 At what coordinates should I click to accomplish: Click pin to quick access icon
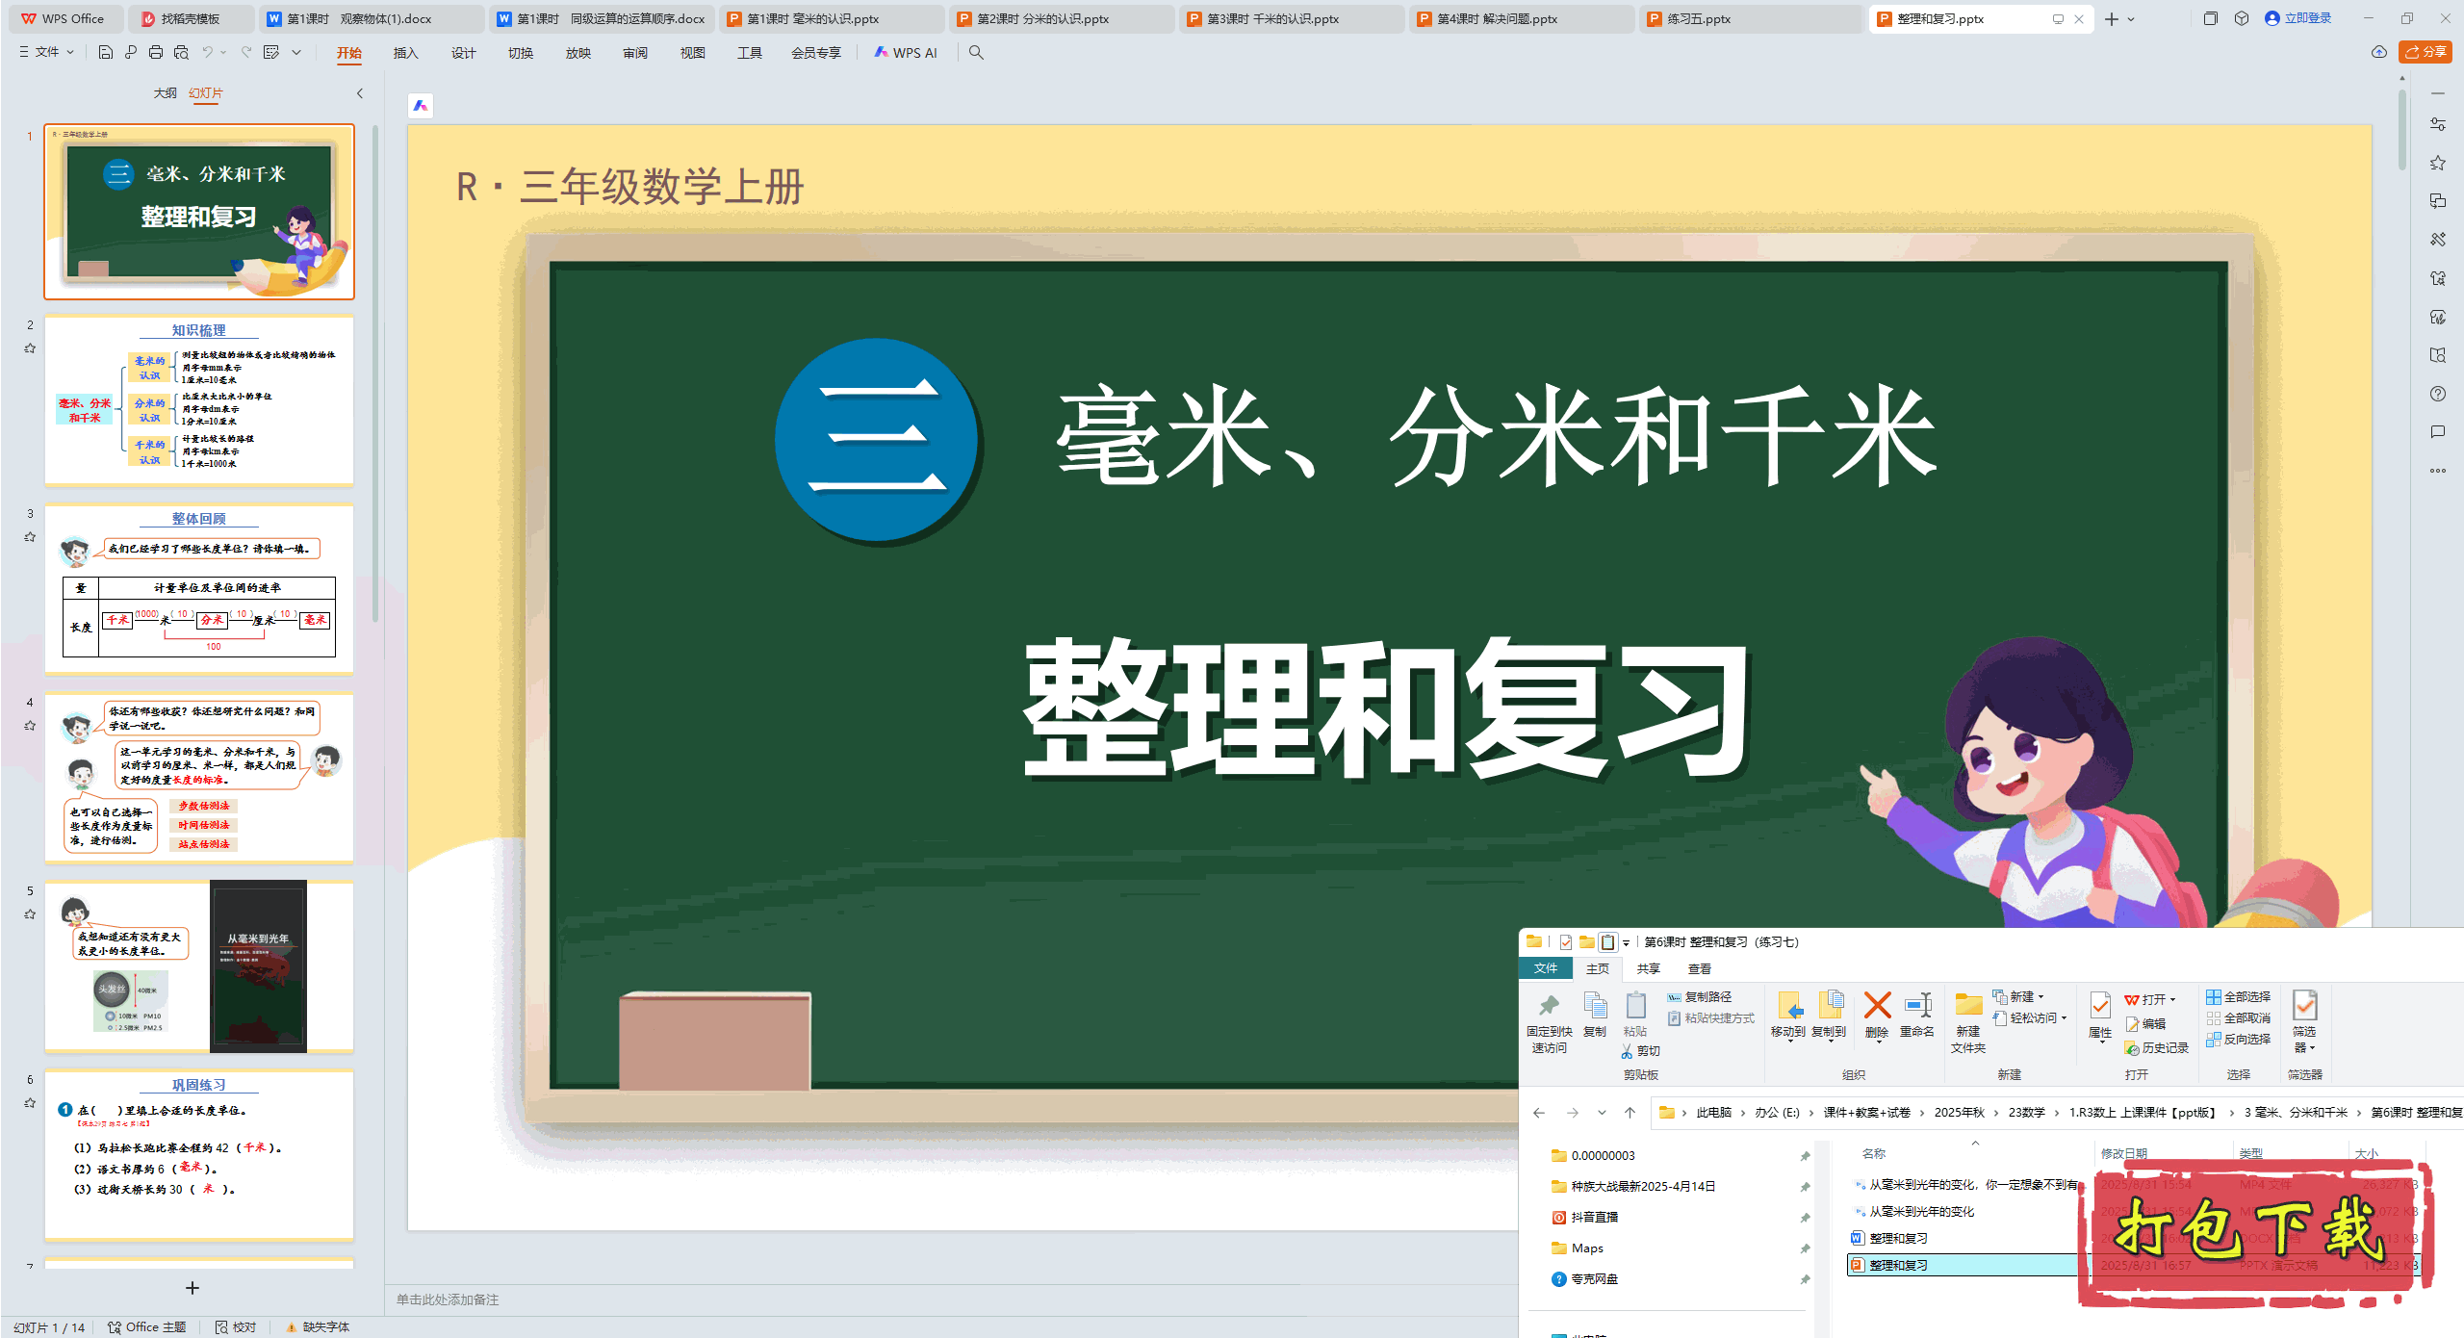coord(1549,1006)
